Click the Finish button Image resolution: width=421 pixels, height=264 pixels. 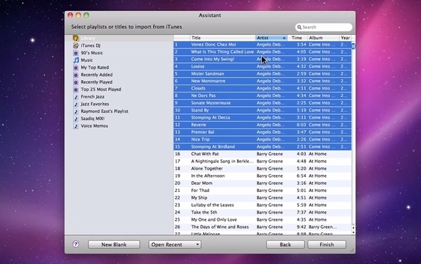pos(327,244)
